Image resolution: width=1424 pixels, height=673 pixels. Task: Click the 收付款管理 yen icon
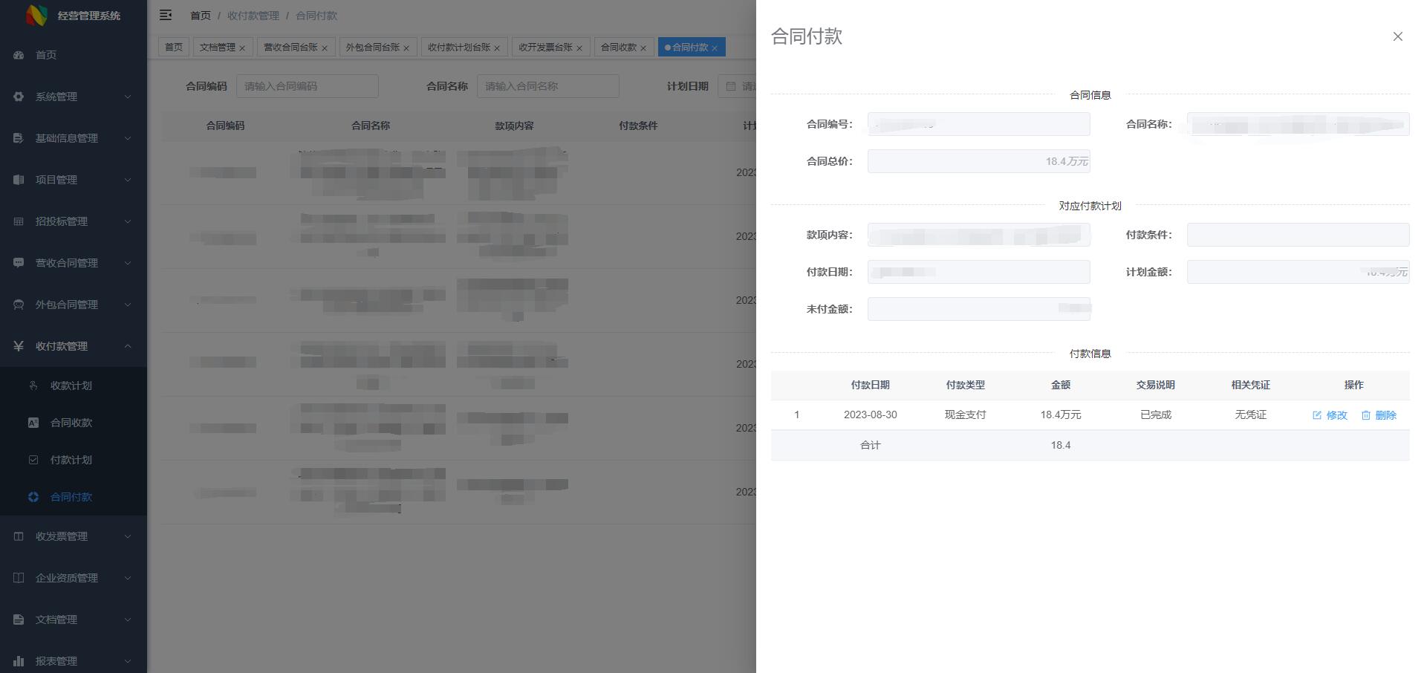pos(19,346)
